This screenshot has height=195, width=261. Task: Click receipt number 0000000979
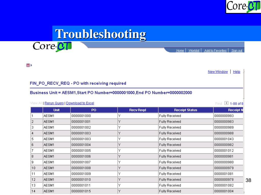[x=224, y=168]
